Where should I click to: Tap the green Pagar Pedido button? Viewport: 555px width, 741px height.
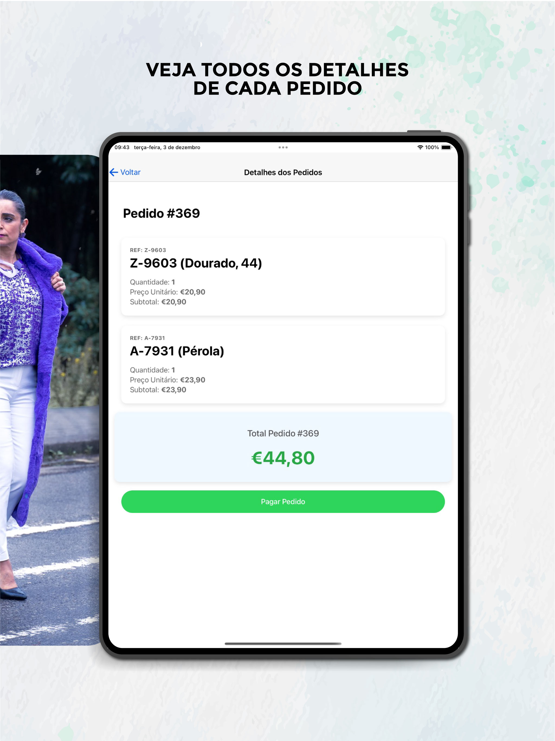[x=283, y=502]
